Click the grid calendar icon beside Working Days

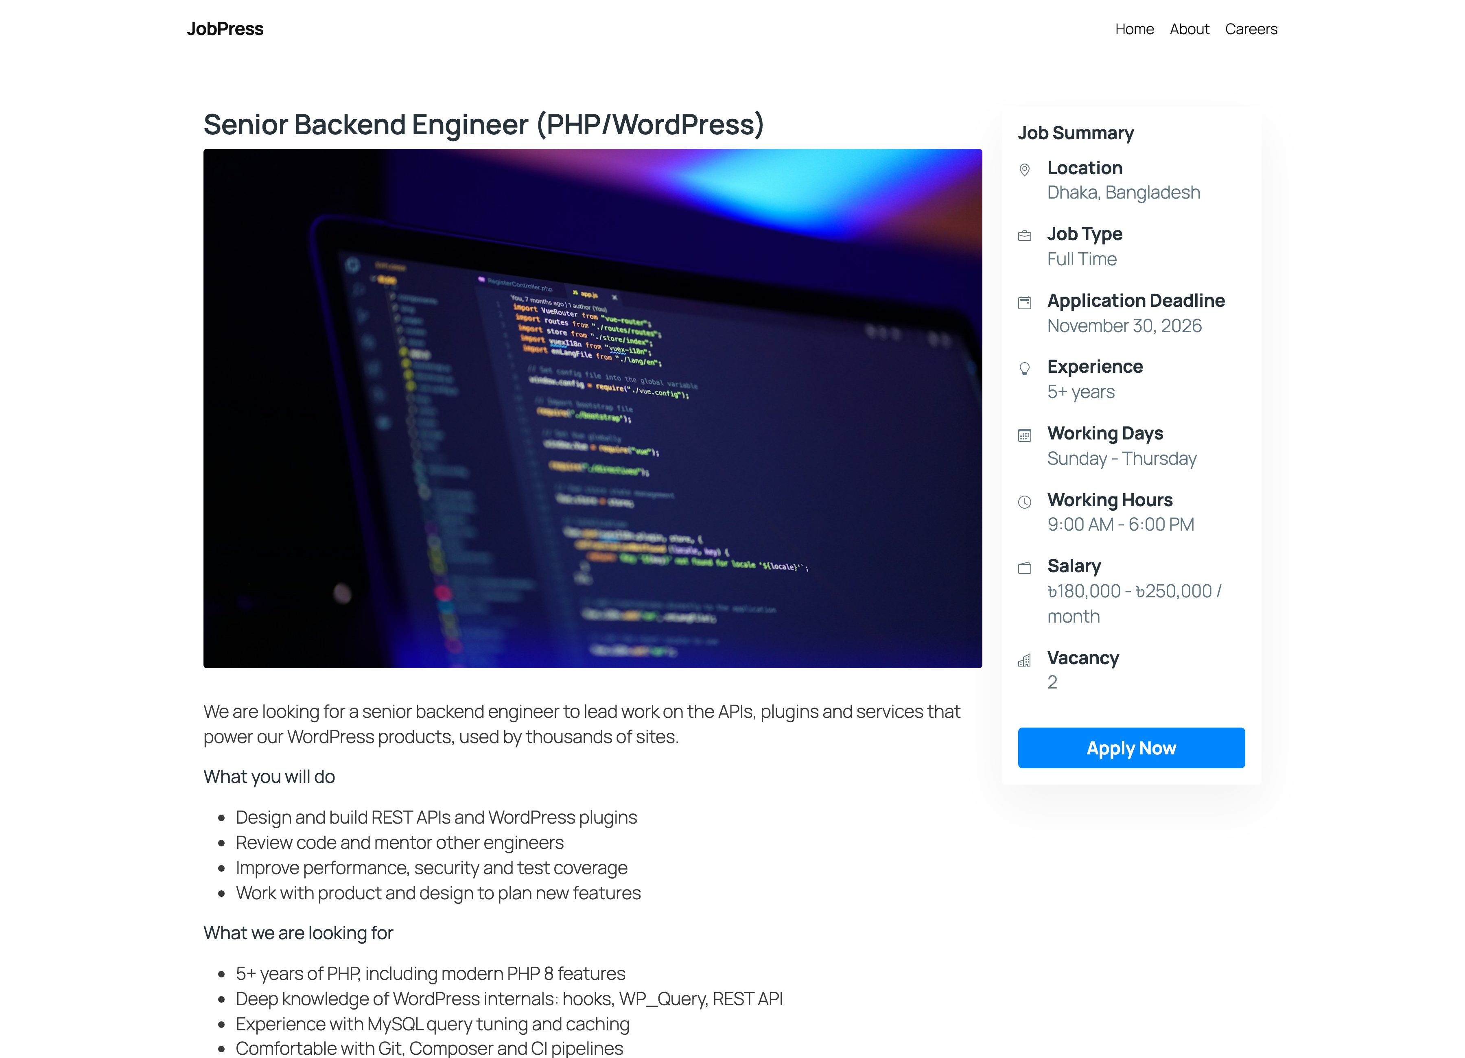coord(1024,435)
